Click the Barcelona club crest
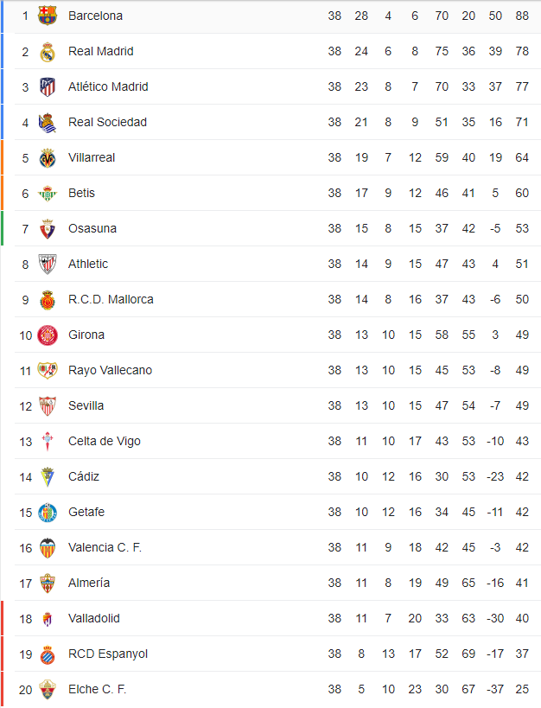541x708 pixels. [x=48, y=16]
